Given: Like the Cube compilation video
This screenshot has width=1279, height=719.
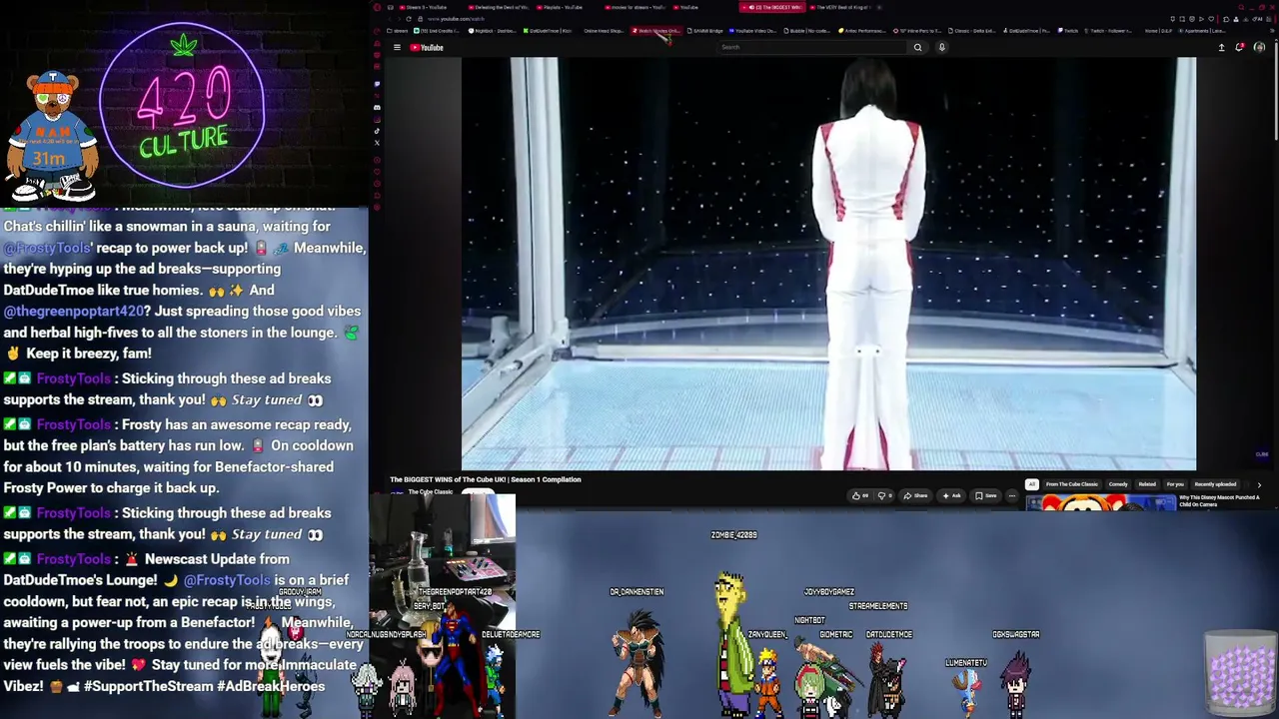Looking at the screenshot, I should pos(859,495).
